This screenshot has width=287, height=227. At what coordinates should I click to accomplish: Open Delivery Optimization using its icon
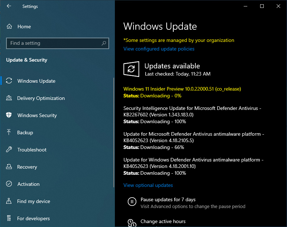click(x=10, y=98)
